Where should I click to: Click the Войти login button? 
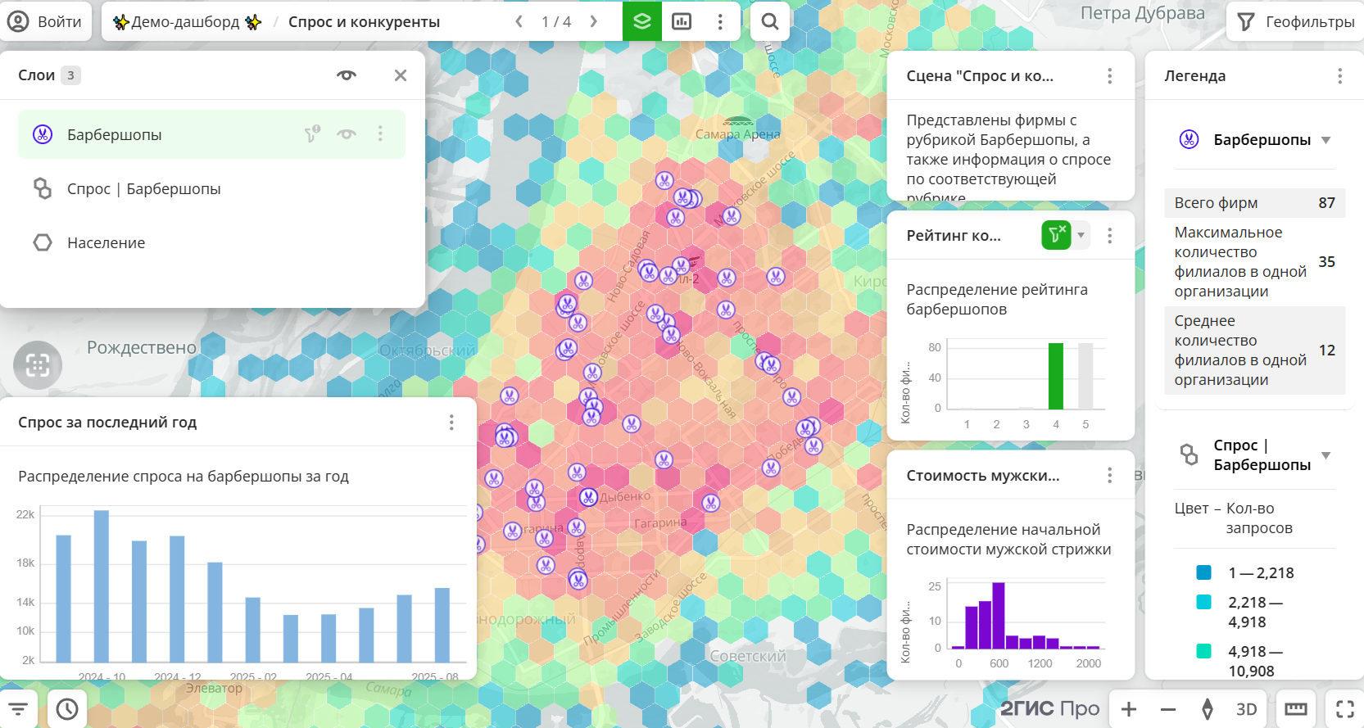[45, 22]
